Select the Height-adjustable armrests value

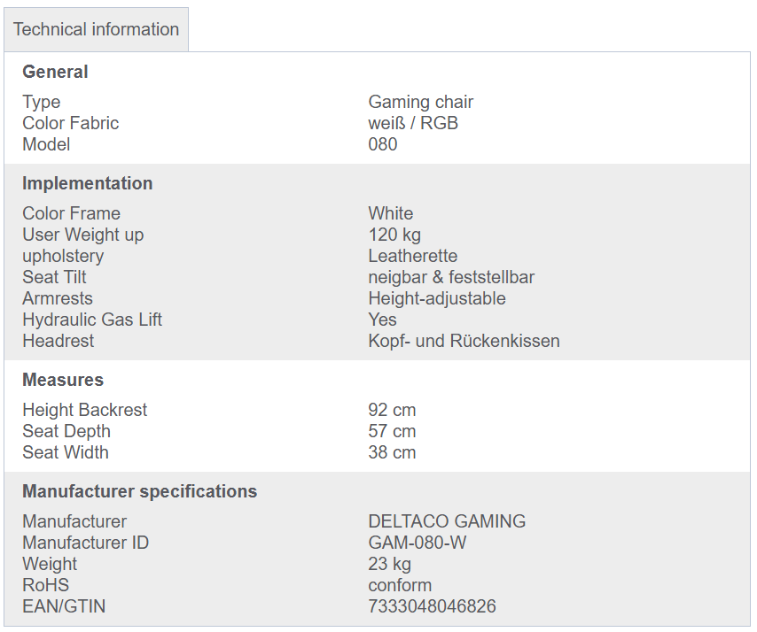click(437, 298)
